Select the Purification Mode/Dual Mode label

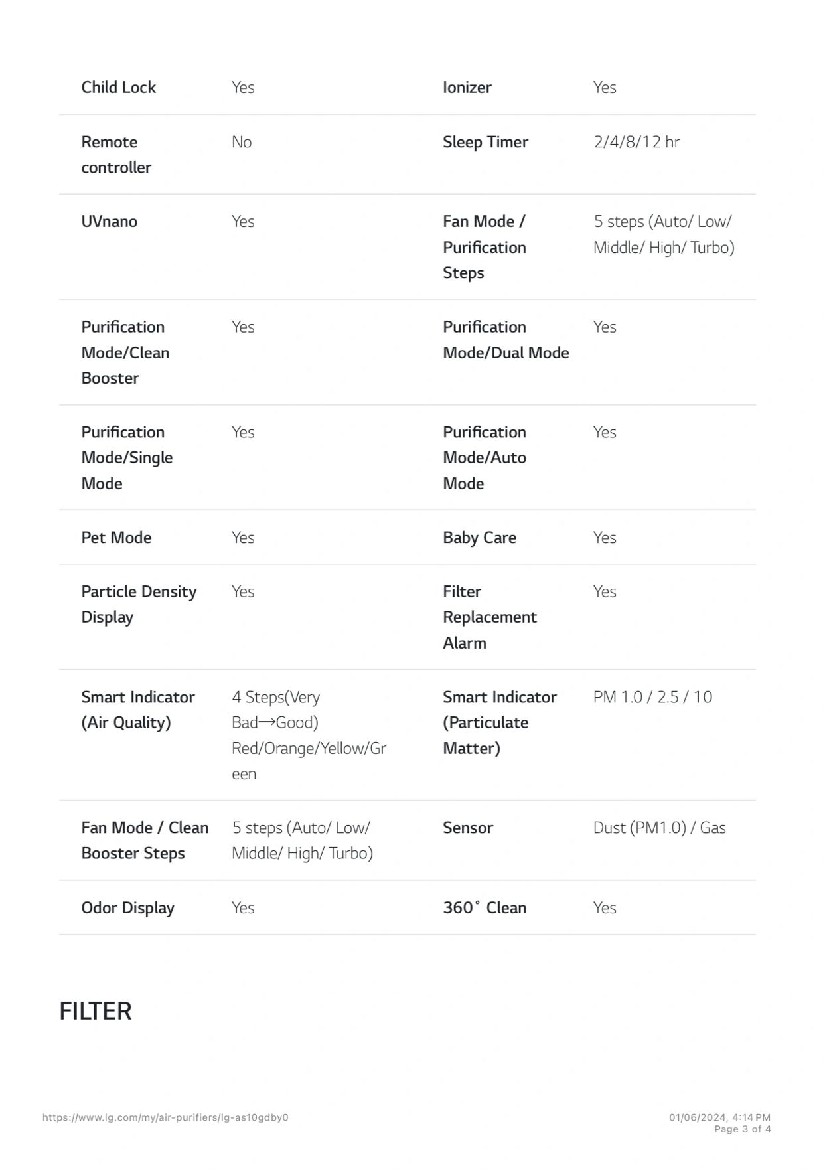[505, 340]
